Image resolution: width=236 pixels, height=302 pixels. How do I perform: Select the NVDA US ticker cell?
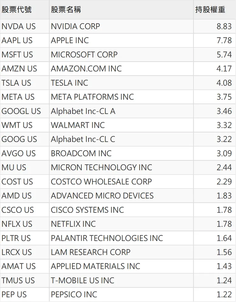[x=18, y=26]
